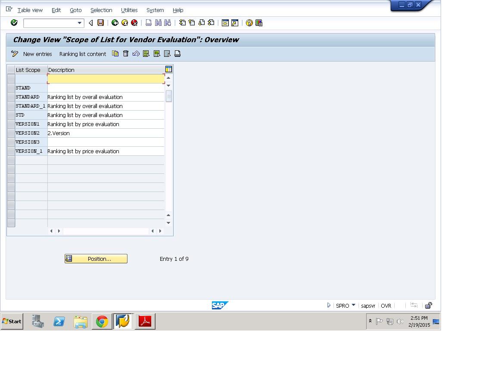Go to the previous page icon
Viewport: 504px width, 377px height.
pyautogui.click(x=192, y=22)
